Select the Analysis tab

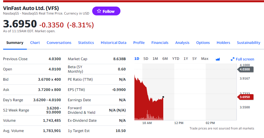click(x=182, y=42)
